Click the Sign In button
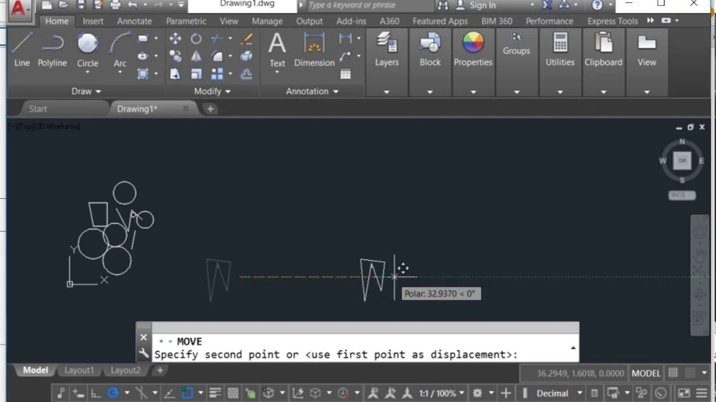The width and height of the screenshot is (716, 402). tap(475, 5)
